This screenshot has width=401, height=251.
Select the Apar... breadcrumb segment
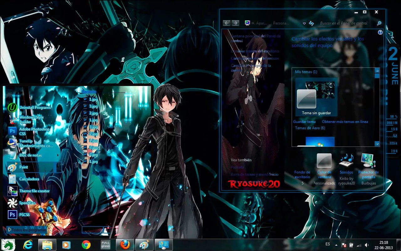pyautogui.click(x=261, y=23)
